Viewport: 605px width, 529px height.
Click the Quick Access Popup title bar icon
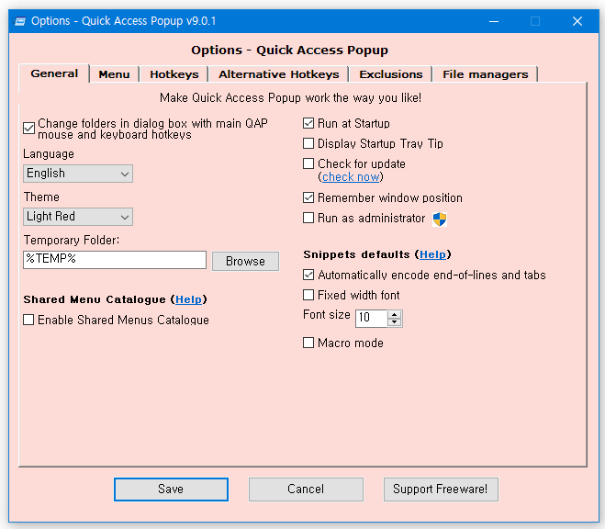click(x=19, y=21)
